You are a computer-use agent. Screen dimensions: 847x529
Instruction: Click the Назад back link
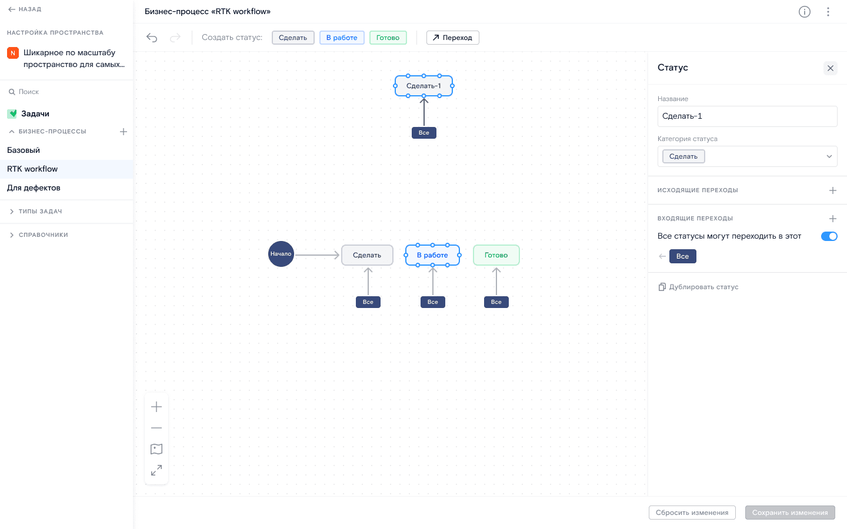coord(25,9)
